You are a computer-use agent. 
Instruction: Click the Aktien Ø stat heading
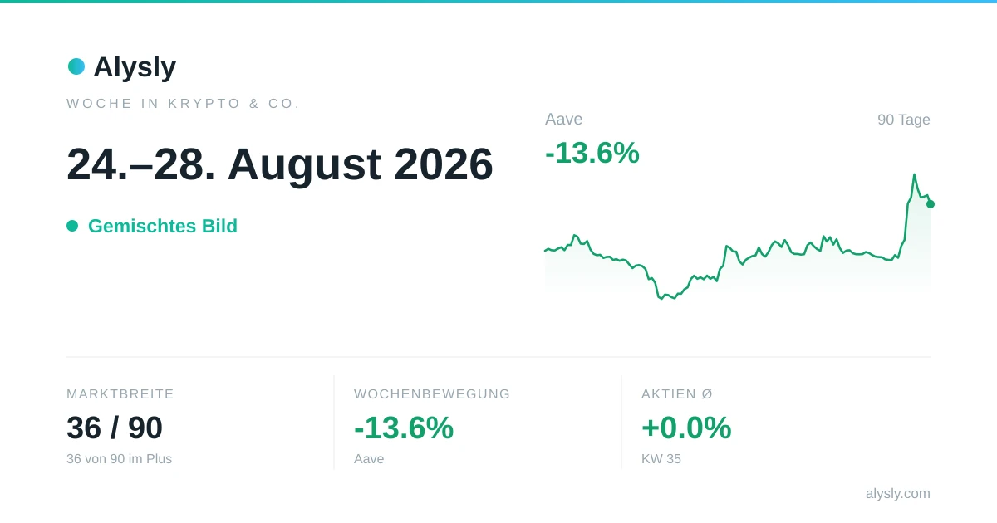click(x=677, y=394)
